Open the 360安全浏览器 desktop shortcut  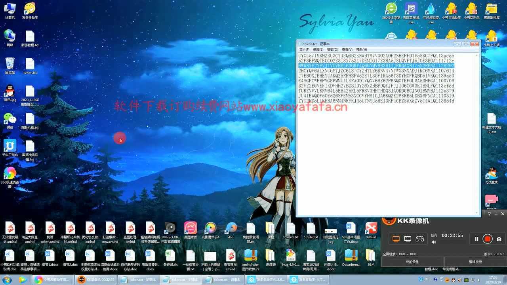tap(391, 12)
